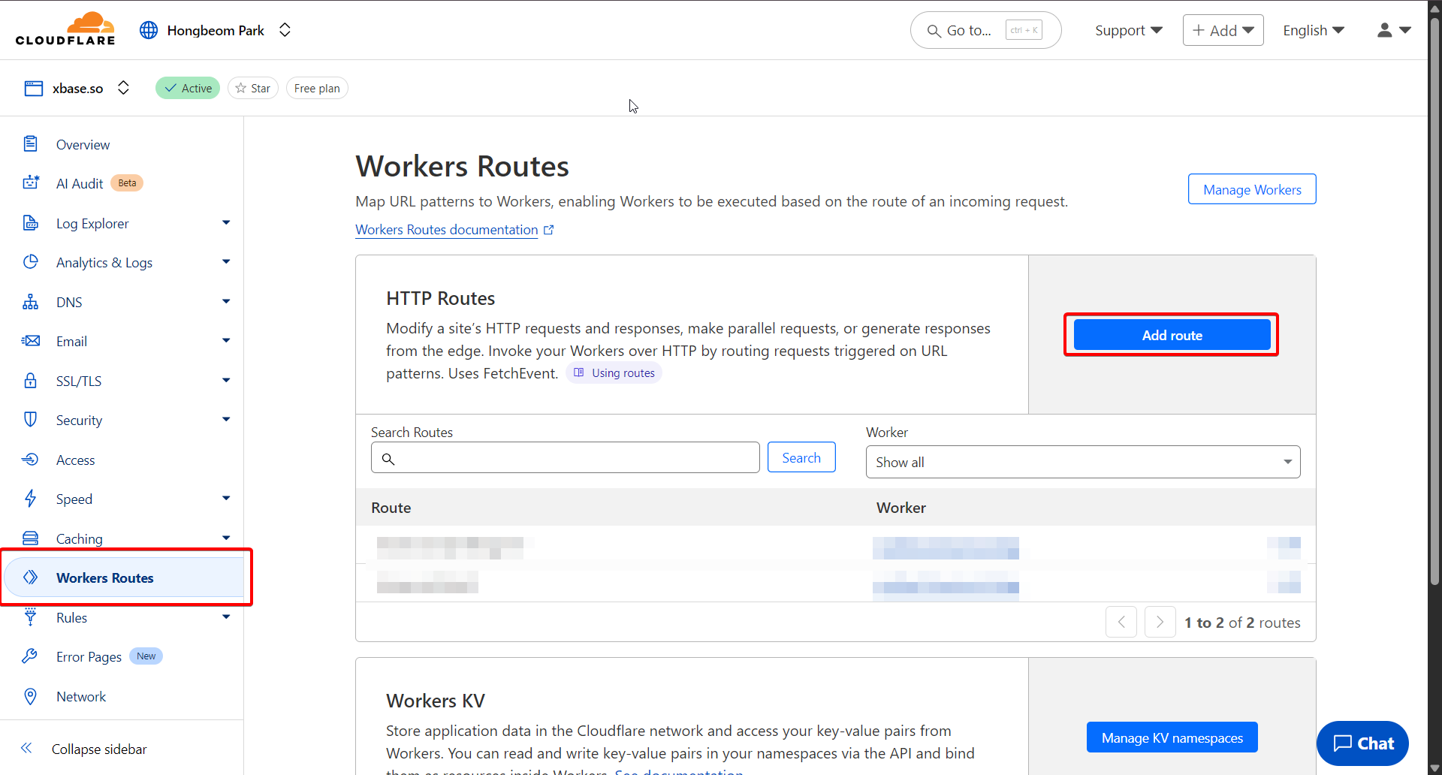This screenshot has width=1442, height=775.
Task: Go to next routes page
Action: (1160, 622)
